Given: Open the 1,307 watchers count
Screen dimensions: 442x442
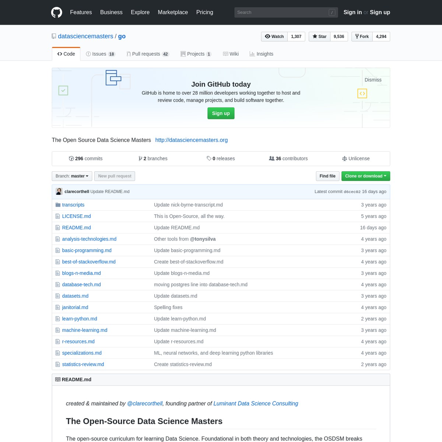Looking at the screenshot, I should [296, 36].
